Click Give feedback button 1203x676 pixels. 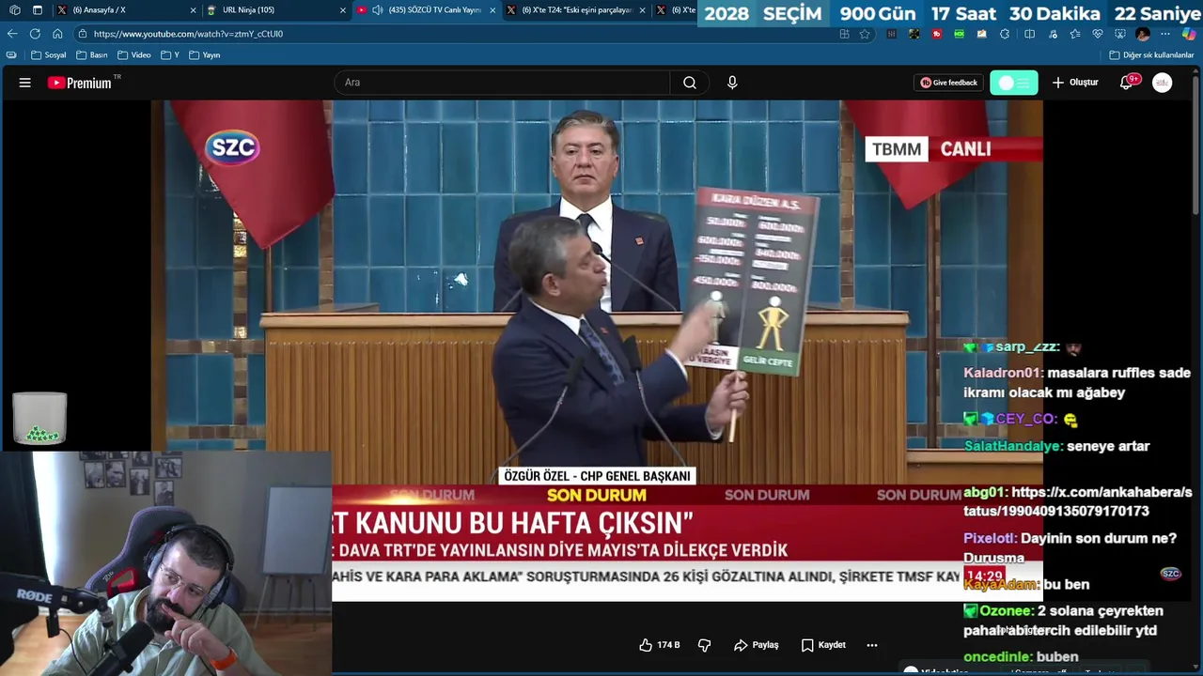(x=948, y=83)
